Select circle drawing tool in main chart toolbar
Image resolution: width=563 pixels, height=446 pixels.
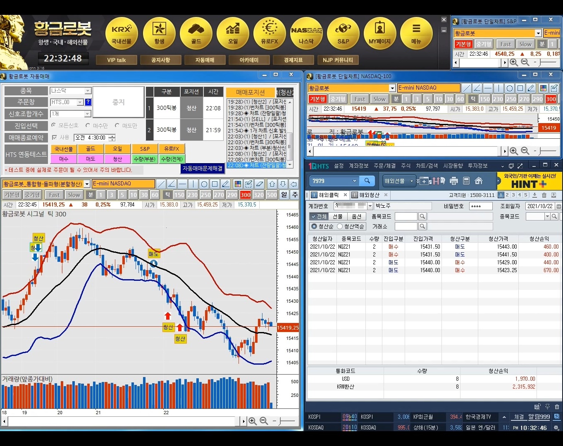(x=204, y=184)
